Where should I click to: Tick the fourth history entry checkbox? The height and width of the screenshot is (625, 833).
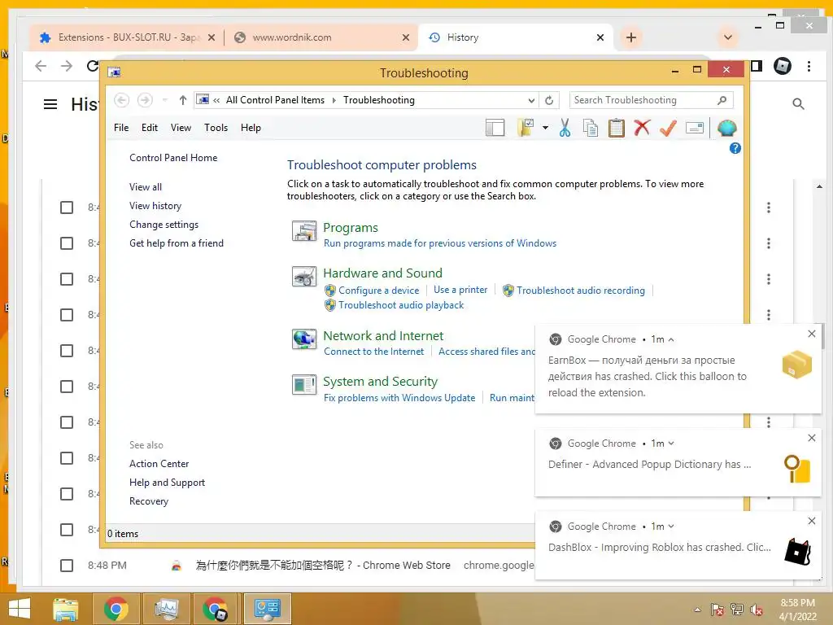click(x=67, y=315)
